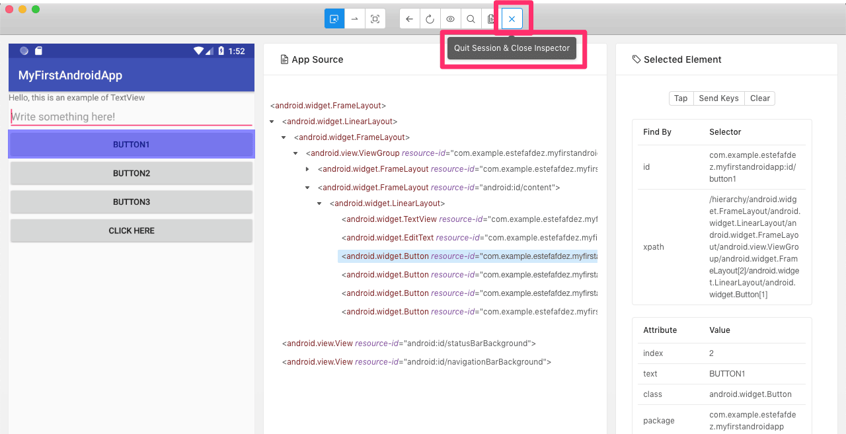Tap the selected element with Tap button
This screenshot has height=434, width=846.
click(x=681, y=98)
